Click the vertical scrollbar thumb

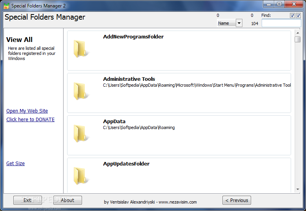click(x=298, y=39)
